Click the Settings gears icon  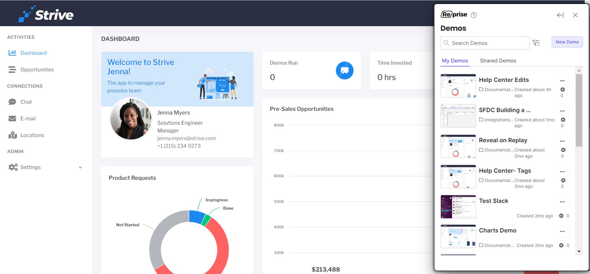[x=13, y=167]
